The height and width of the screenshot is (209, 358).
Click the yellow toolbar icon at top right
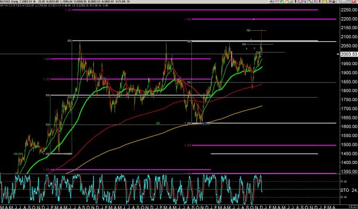click(x=324, y=1)
